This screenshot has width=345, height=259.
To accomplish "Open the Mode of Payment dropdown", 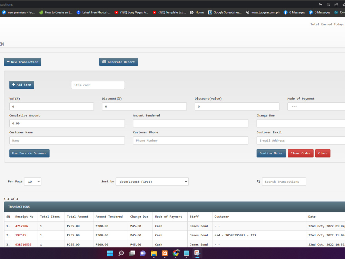I will click(316, 107).
